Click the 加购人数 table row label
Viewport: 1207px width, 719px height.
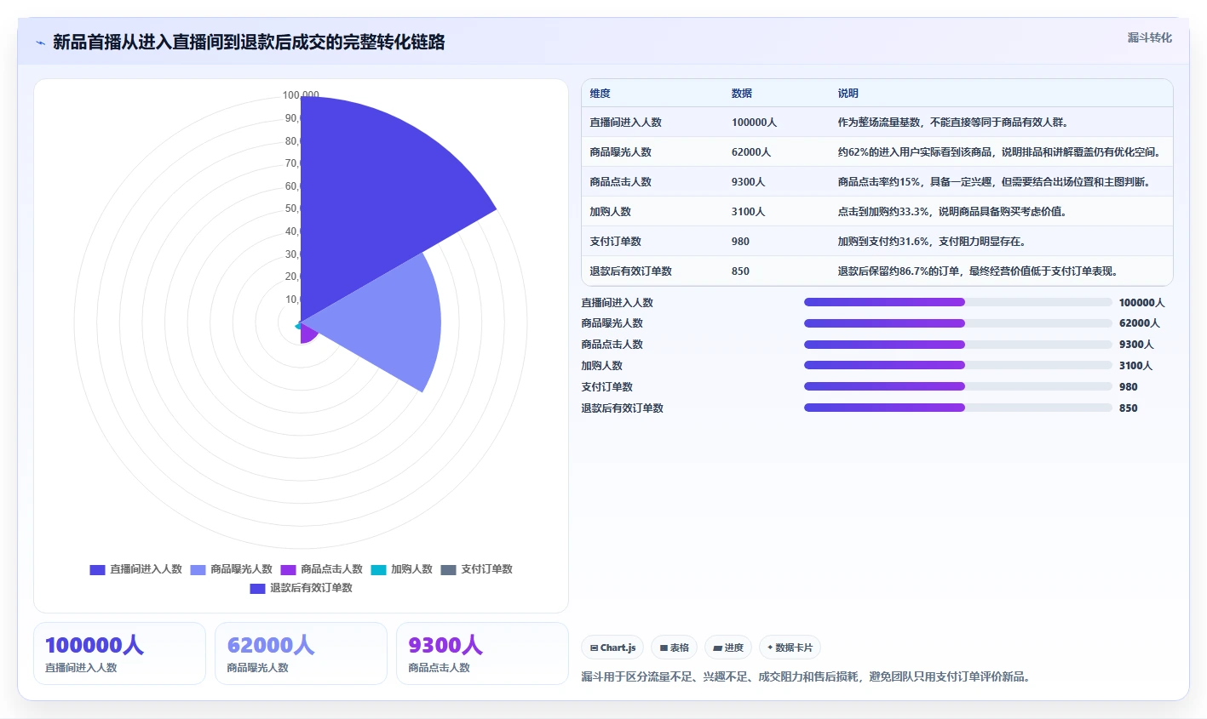(610, 212)
